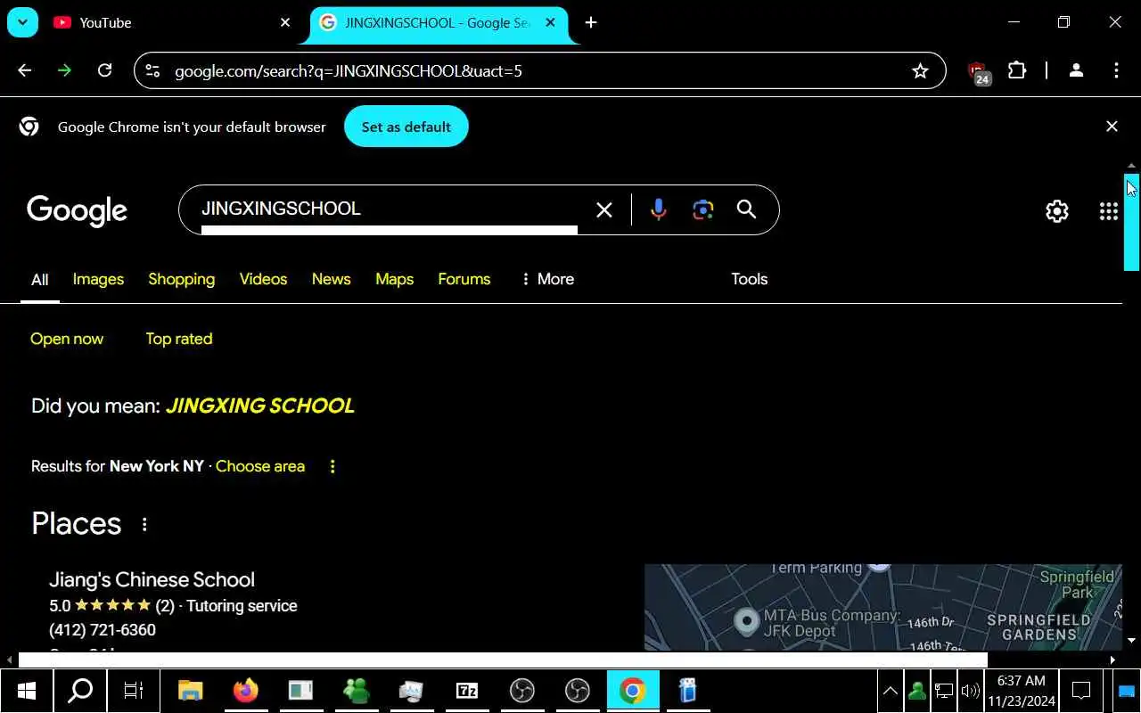Open File Explorer from the taskbar
The height and width of the screenshot is (713, 1141).
coord(191,691)
